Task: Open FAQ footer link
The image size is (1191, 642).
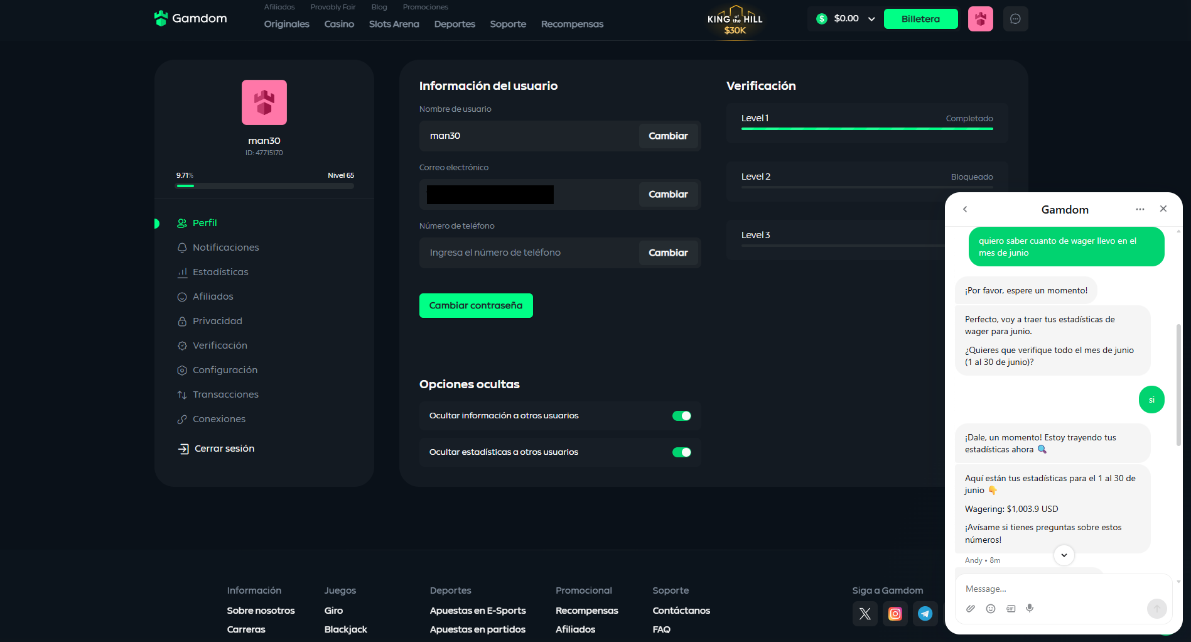Action: [x=661, y=629]
